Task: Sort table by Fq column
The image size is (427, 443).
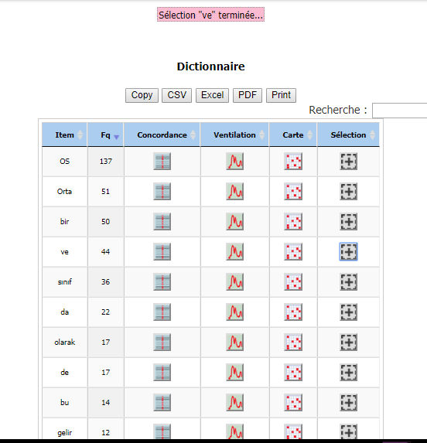Action: click(105, 135)
